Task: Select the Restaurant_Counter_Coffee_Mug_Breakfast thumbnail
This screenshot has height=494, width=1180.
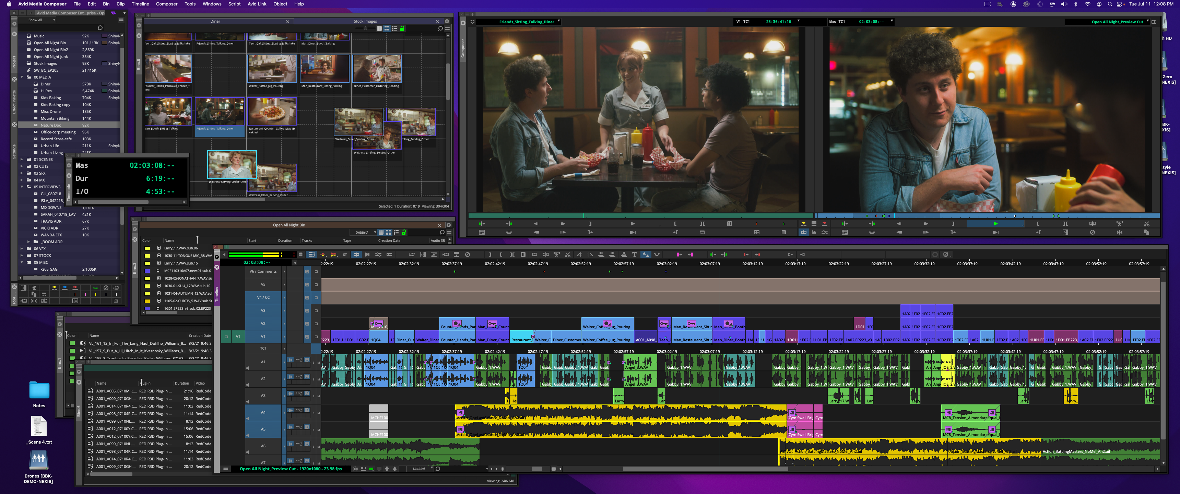Action: [272, 112]
